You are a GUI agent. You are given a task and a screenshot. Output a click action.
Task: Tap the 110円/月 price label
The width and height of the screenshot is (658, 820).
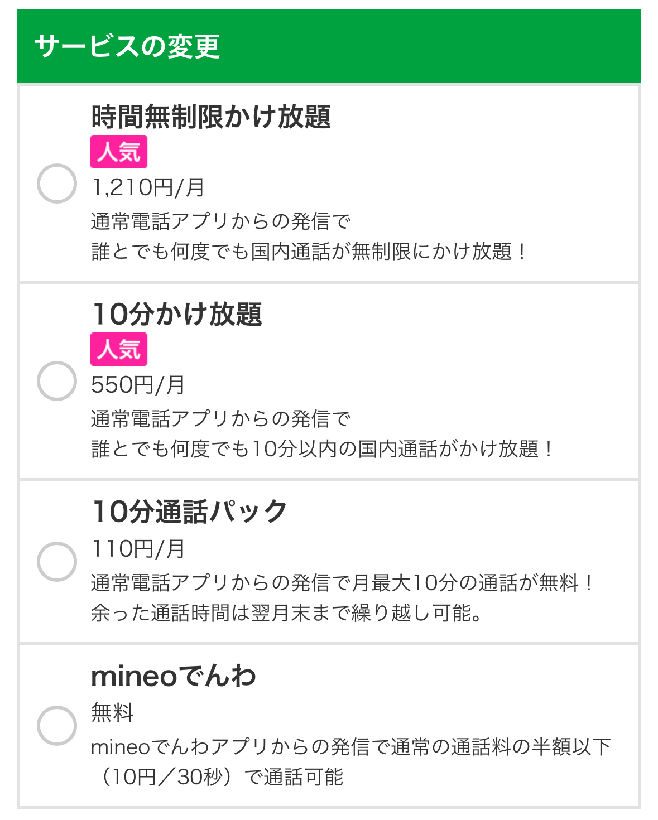click(x=138, y=549)
